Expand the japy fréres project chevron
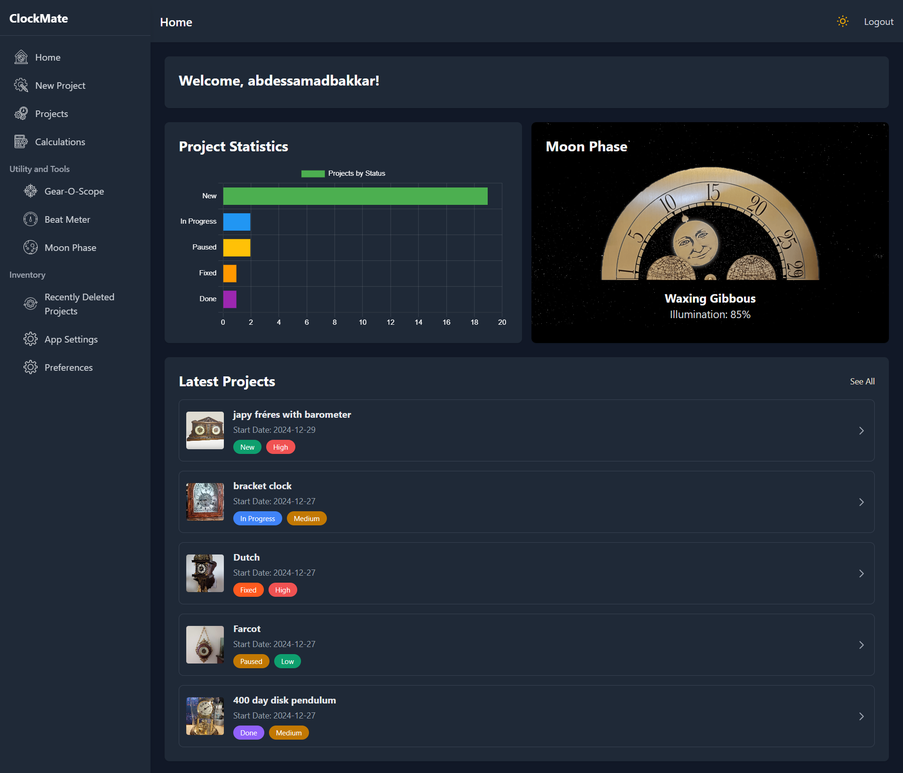This screenshot has height=773, width=903. pos(861,430)
